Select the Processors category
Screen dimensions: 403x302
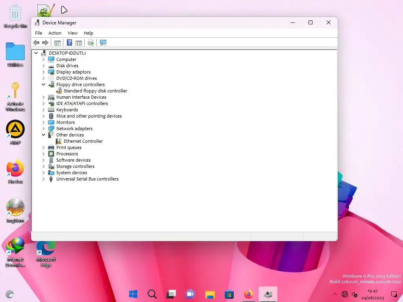point(67,154)
